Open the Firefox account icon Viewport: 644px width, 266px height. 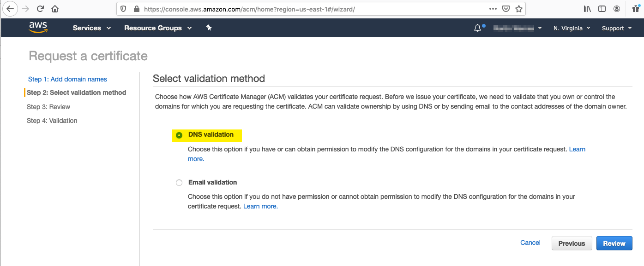coord(617,9)
